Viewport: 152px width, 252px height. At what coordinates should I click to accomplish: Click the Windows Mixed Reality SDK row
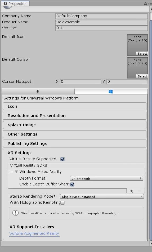pyautogui.click(x=77, y=172)
